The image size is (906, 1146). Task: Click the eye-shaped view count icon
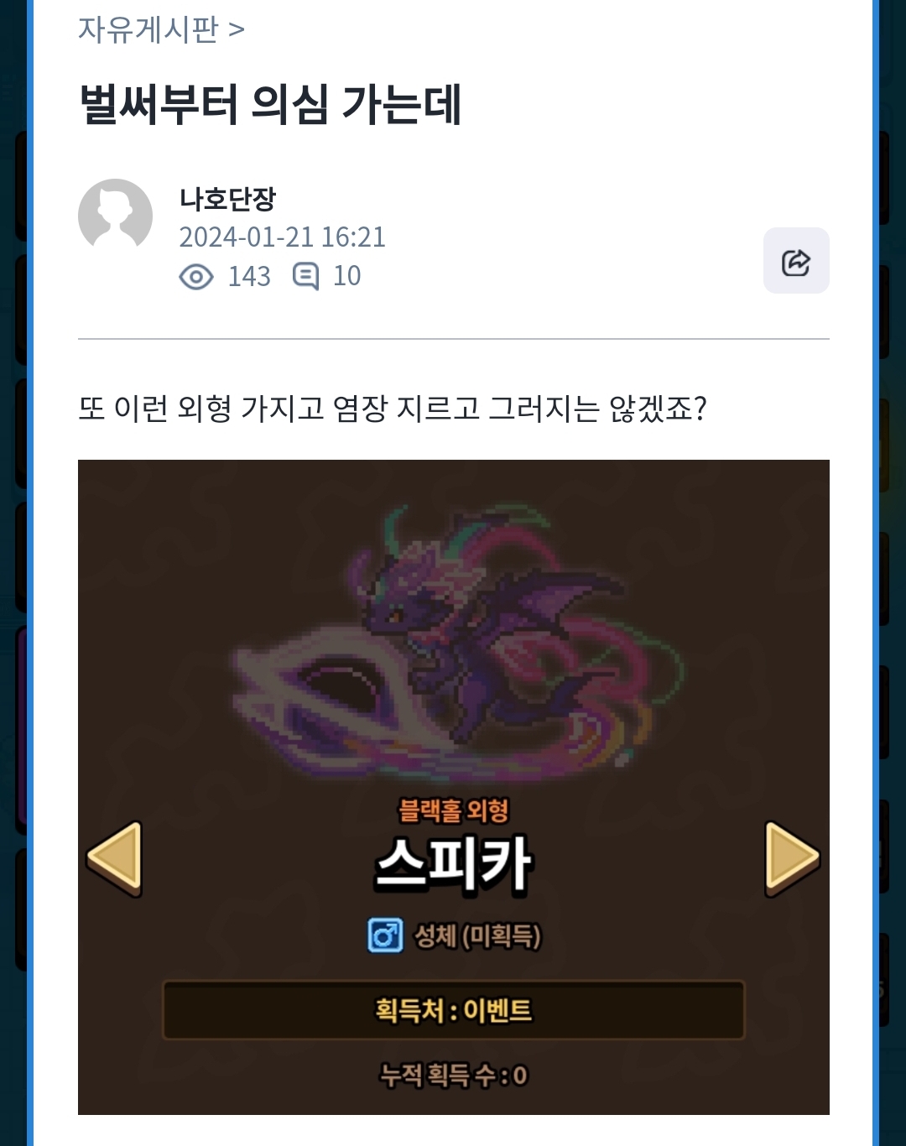pyautogui.click(x=196, y=277)
